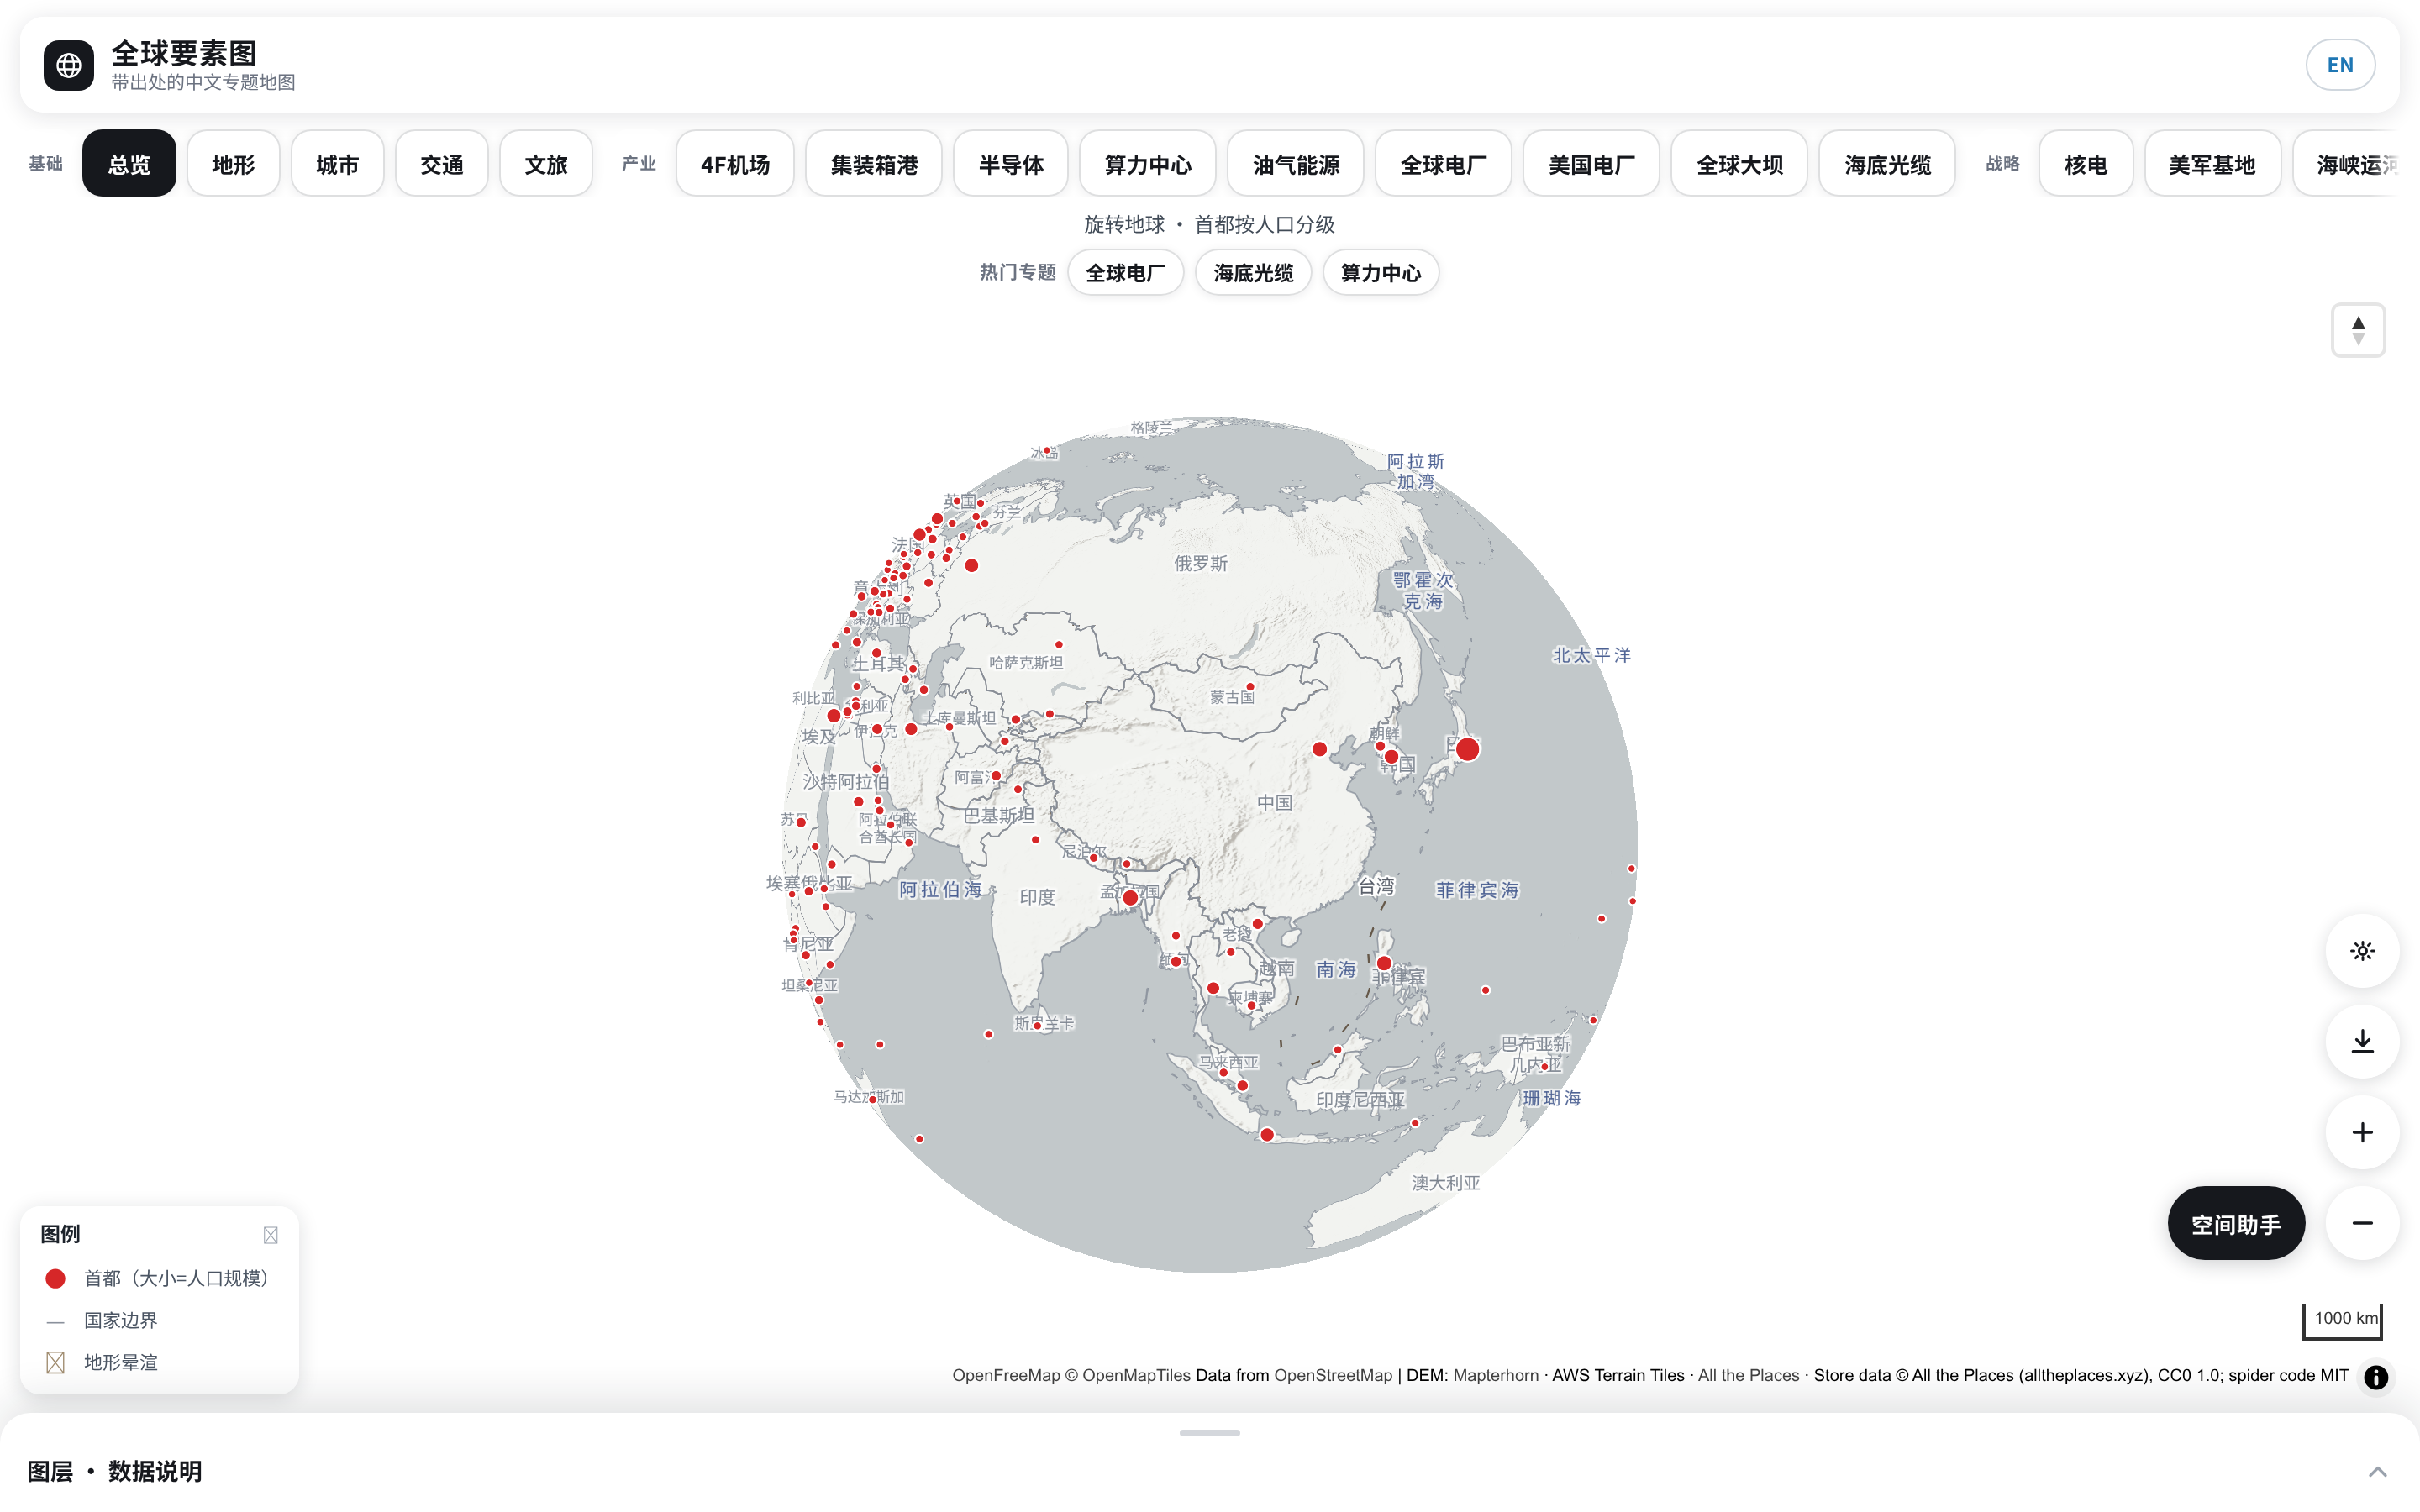Select the 地形 tab

(x=233, y=164)
